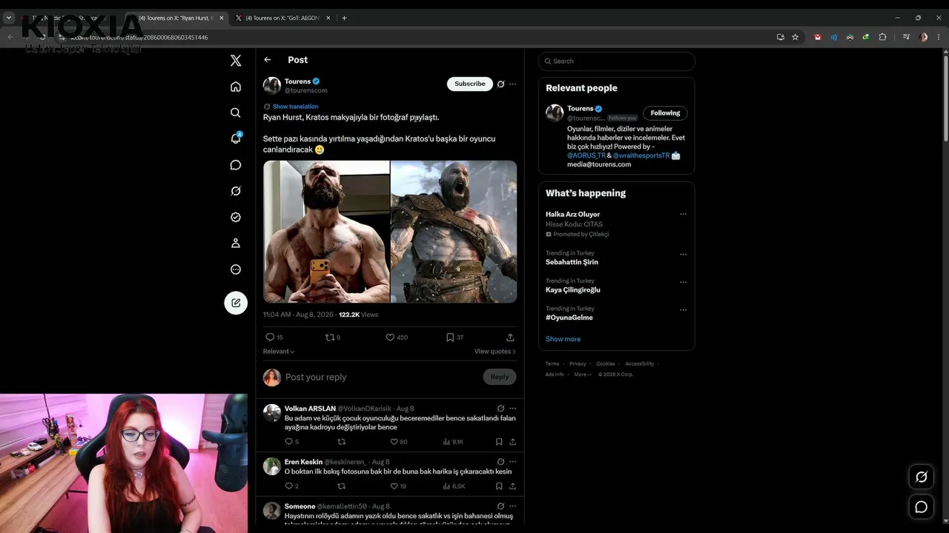Open the #OyunaGelme trending hashtag
Screen dimensions: 949x533
point(569,318)
